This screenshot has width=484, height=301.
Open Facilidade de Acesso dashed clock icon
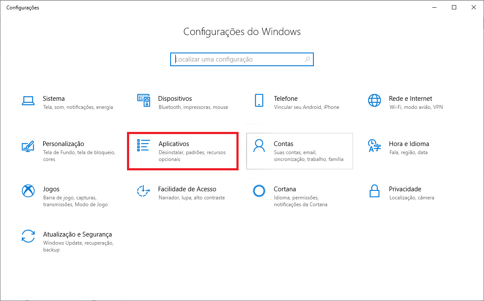(144, 191)
